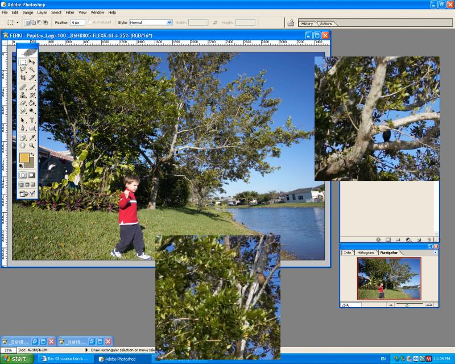
Task: Select the Paint Bucket tool
Action: click(32, 103)
